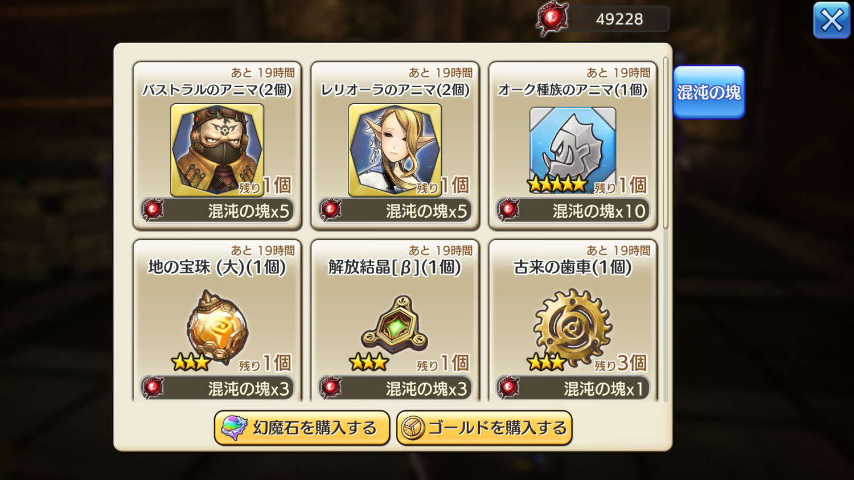Close the shop with the blue X button

(832, 20)
